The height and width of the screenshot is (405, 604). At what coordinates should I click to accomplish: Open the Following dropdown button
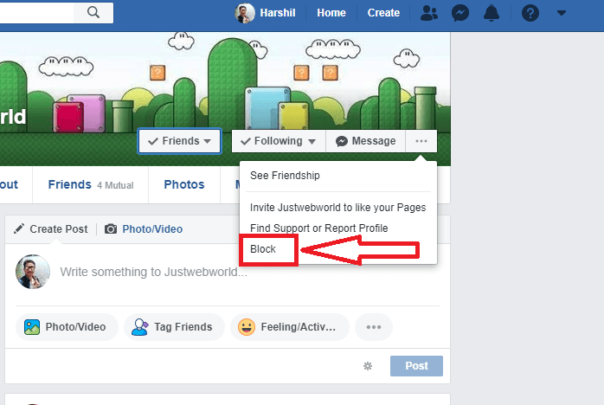point(279,141)
